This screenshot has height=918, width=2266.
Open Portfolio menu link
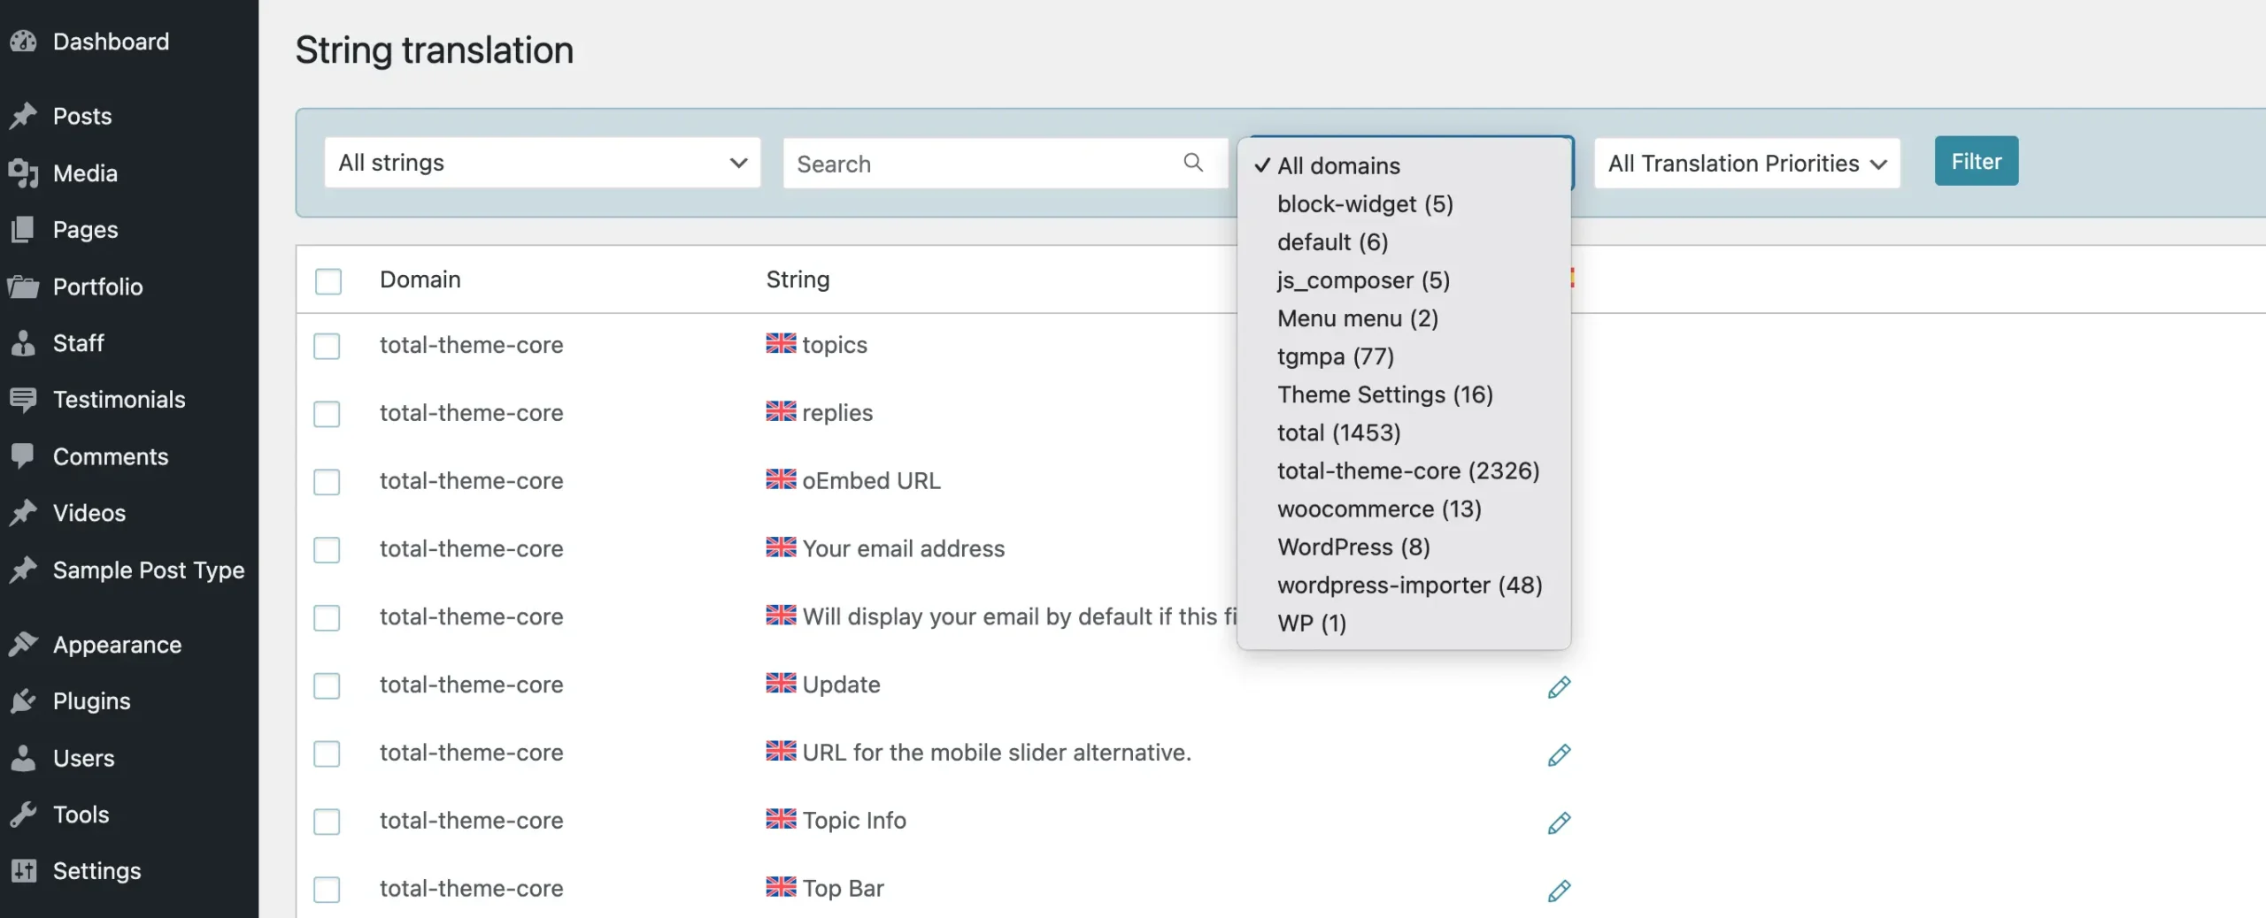[98, 287]
